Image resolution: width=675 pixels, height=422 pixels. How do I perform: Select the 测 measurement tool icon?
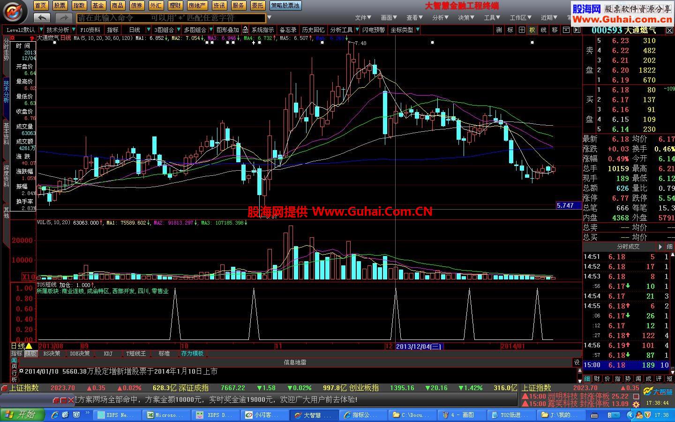click(499, 30)
